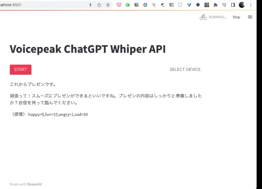Click the RUNNING... status text
The height and width of the screenshot is (189, 262).
[x=218, y=17]
